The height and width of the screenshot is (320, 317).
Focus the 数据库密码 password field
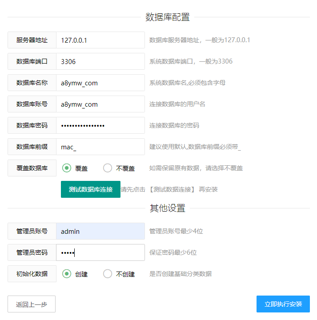100,125
